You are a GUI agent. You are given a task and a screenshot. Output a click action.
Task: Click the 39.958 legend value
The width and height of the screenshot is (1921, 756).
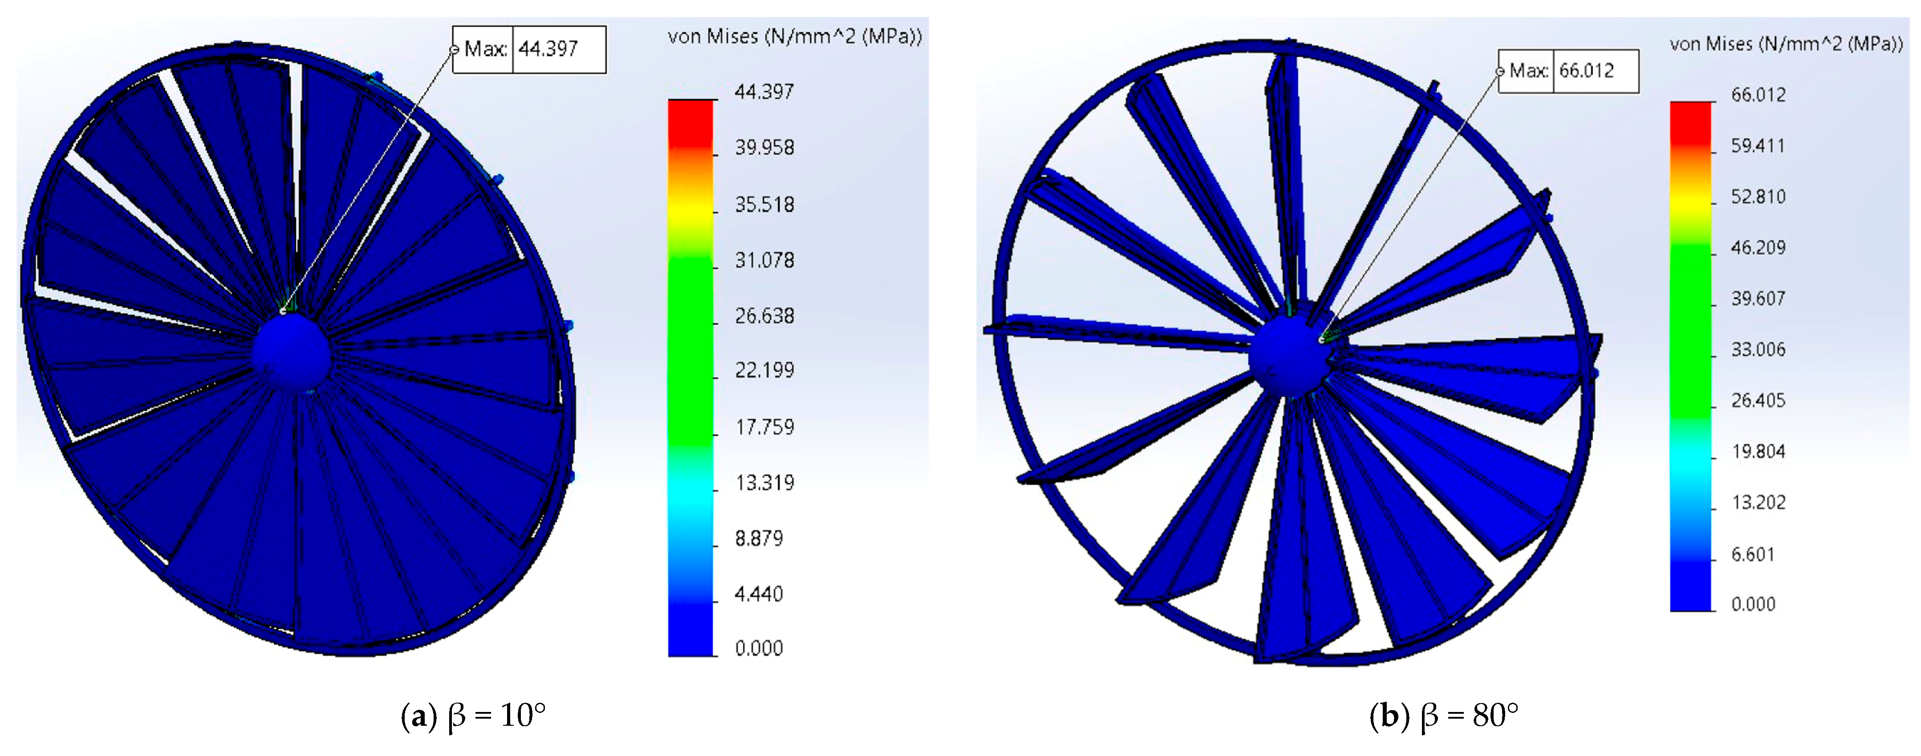click(x=764, y=148)
